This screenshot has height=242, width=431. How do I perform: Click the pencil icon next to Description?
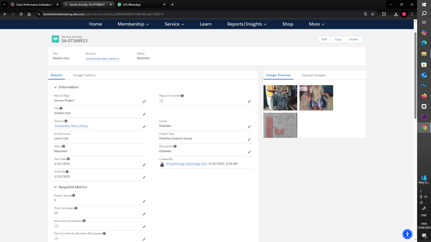[x=249, y=152]
